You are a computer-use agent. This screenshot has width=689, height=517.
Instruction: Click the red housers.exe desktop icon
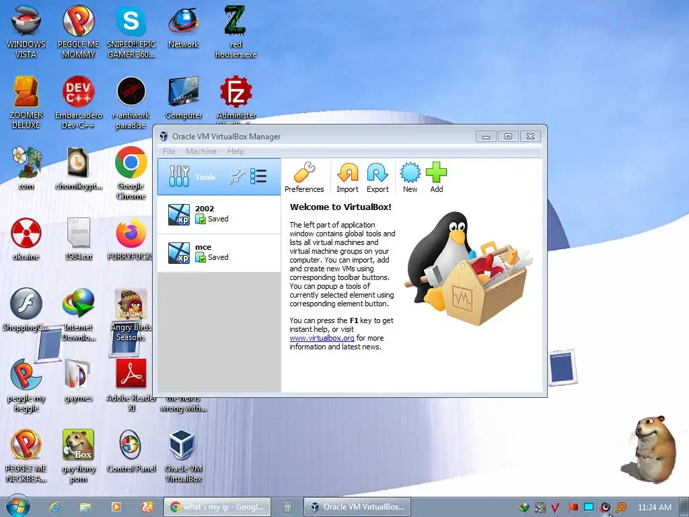235,32
